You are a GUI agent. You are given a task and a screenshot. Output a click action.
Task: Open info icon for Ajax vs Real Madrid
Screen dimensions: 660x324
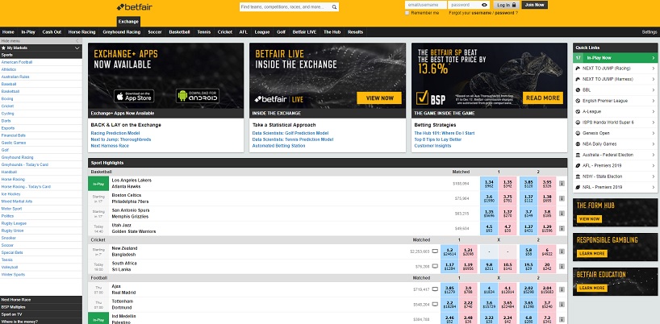tap(562, 289)
